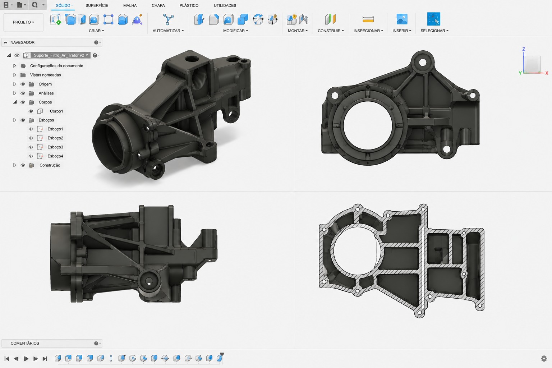Open the MODIFICAR dropdown menu

(x=235, y=31)
